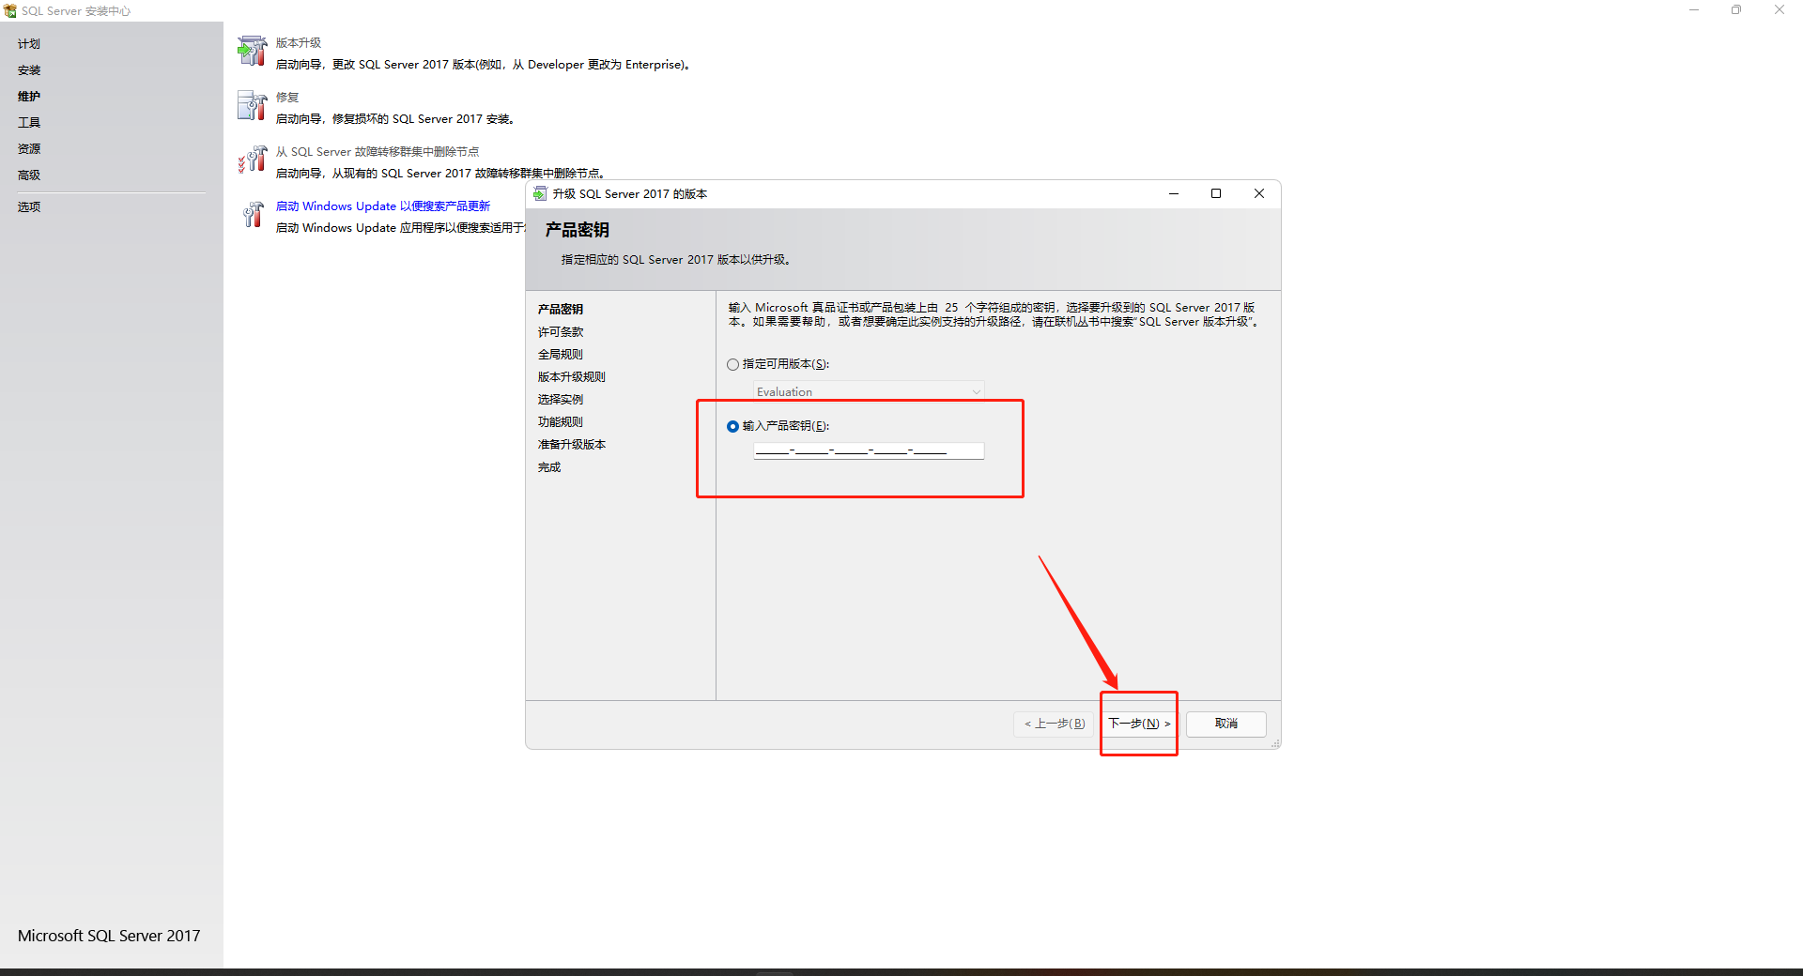Close the upgrade SQL Server 2017 dialog
Viewport: 1803px width, 976px height.
tap(1259, 193)
